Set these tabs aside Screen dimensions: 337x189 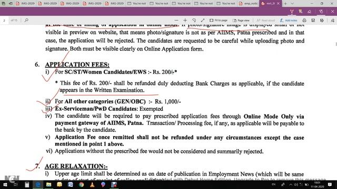(x=11, y=4)
